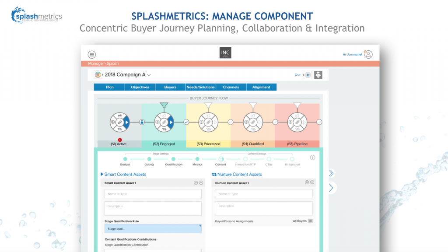Skip forward with the double chevron arrow
The width and height of the screenshot is (448, 252).
click(x=331, y=173)
